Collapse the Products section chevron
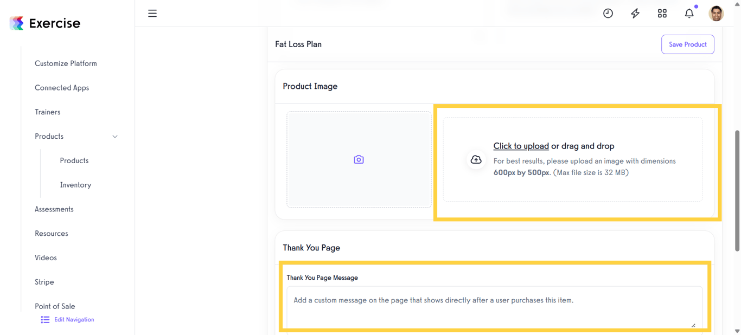Screen dimensions: 741x335 [114, 137]
